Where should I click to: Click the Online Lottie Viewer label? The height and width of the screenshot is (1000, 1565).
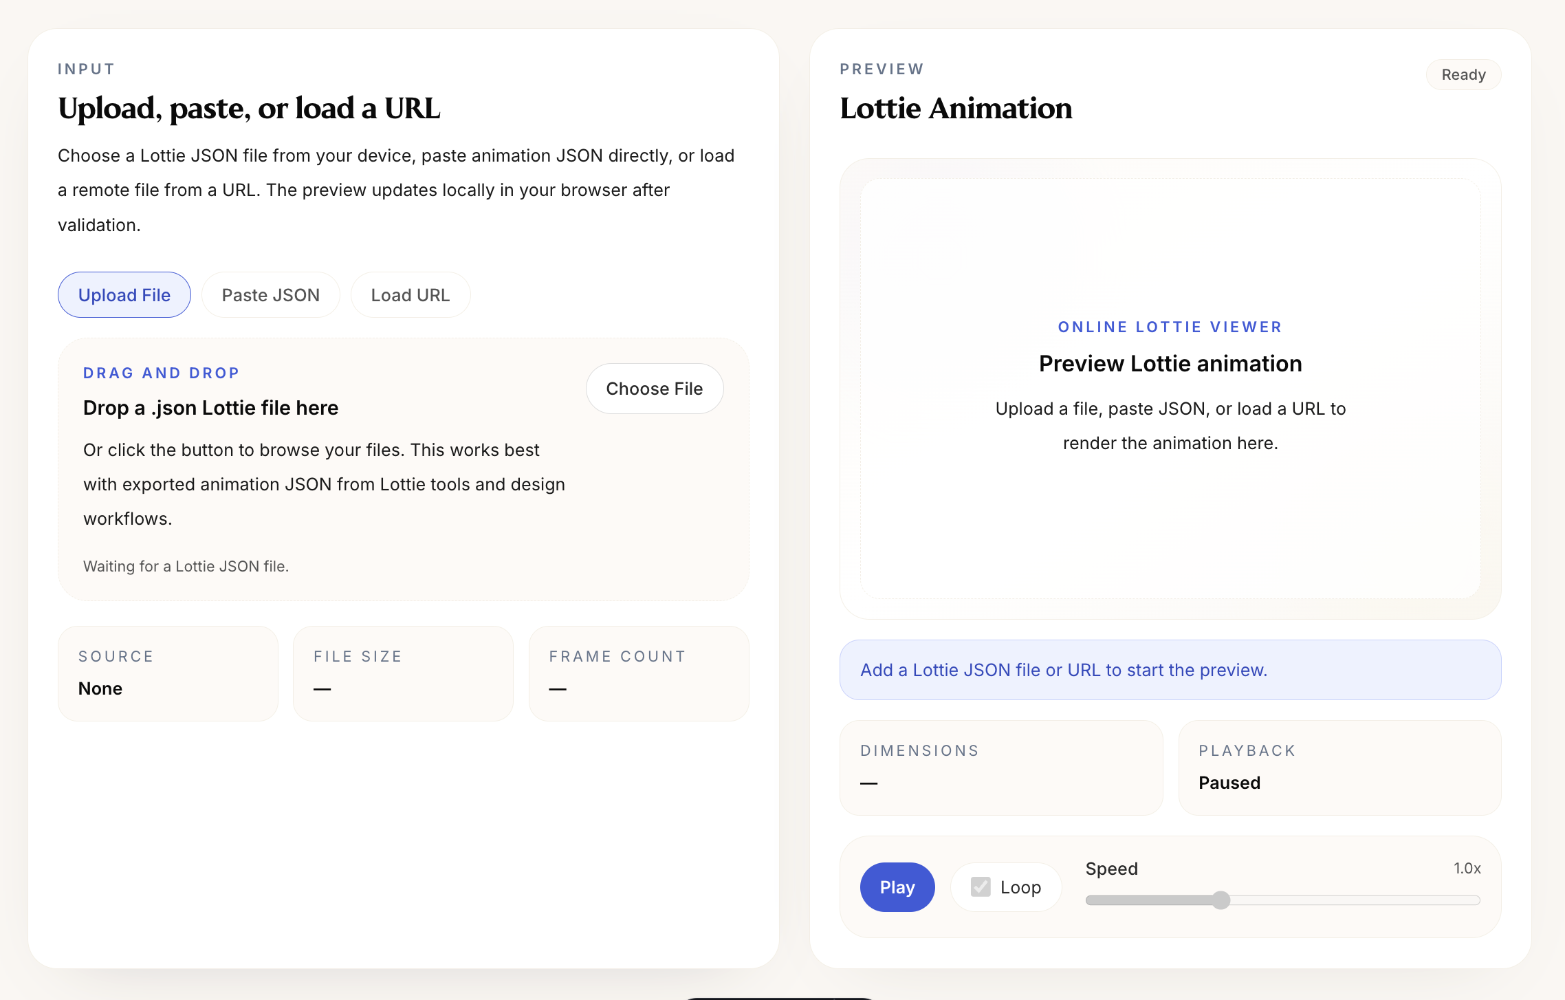[1170, 327]
